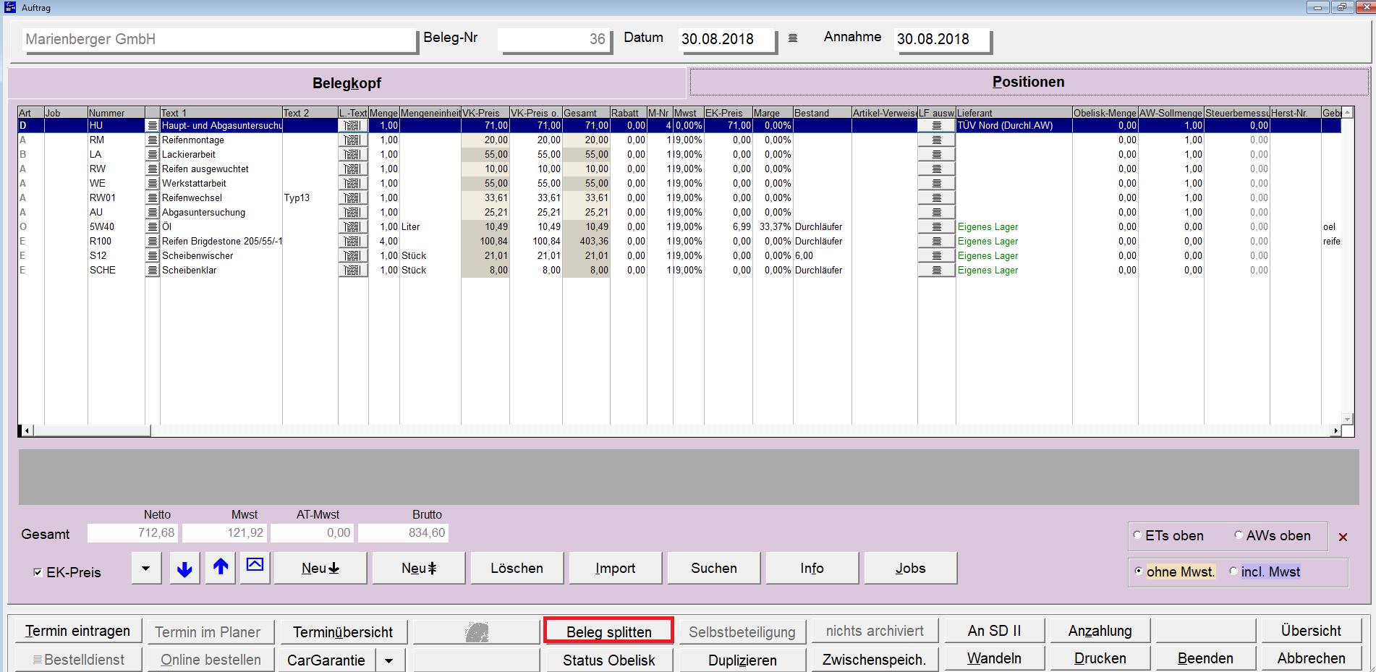Open text lines icon for Lackierarbeit row
Screen dimensions: 1376x672
pos(152,155)
